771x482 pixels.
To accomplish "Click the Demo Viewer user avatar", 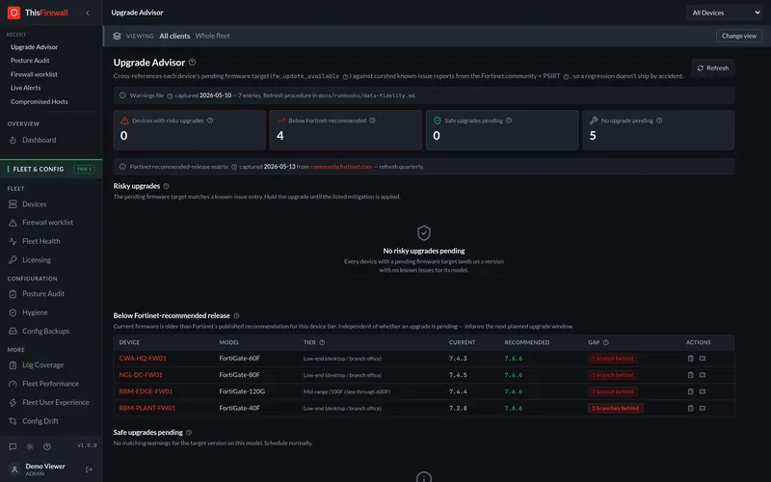I will click(x=14, y=469).
